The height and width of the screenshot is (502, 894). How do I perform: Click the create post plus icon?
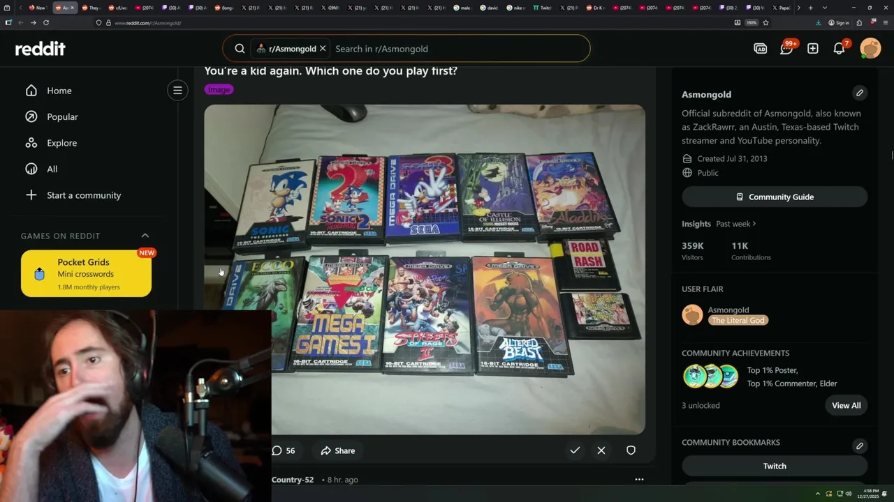813,48
